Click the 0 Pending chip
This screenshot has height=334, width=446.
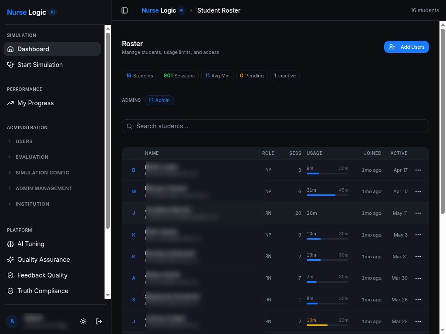[252, 76]
